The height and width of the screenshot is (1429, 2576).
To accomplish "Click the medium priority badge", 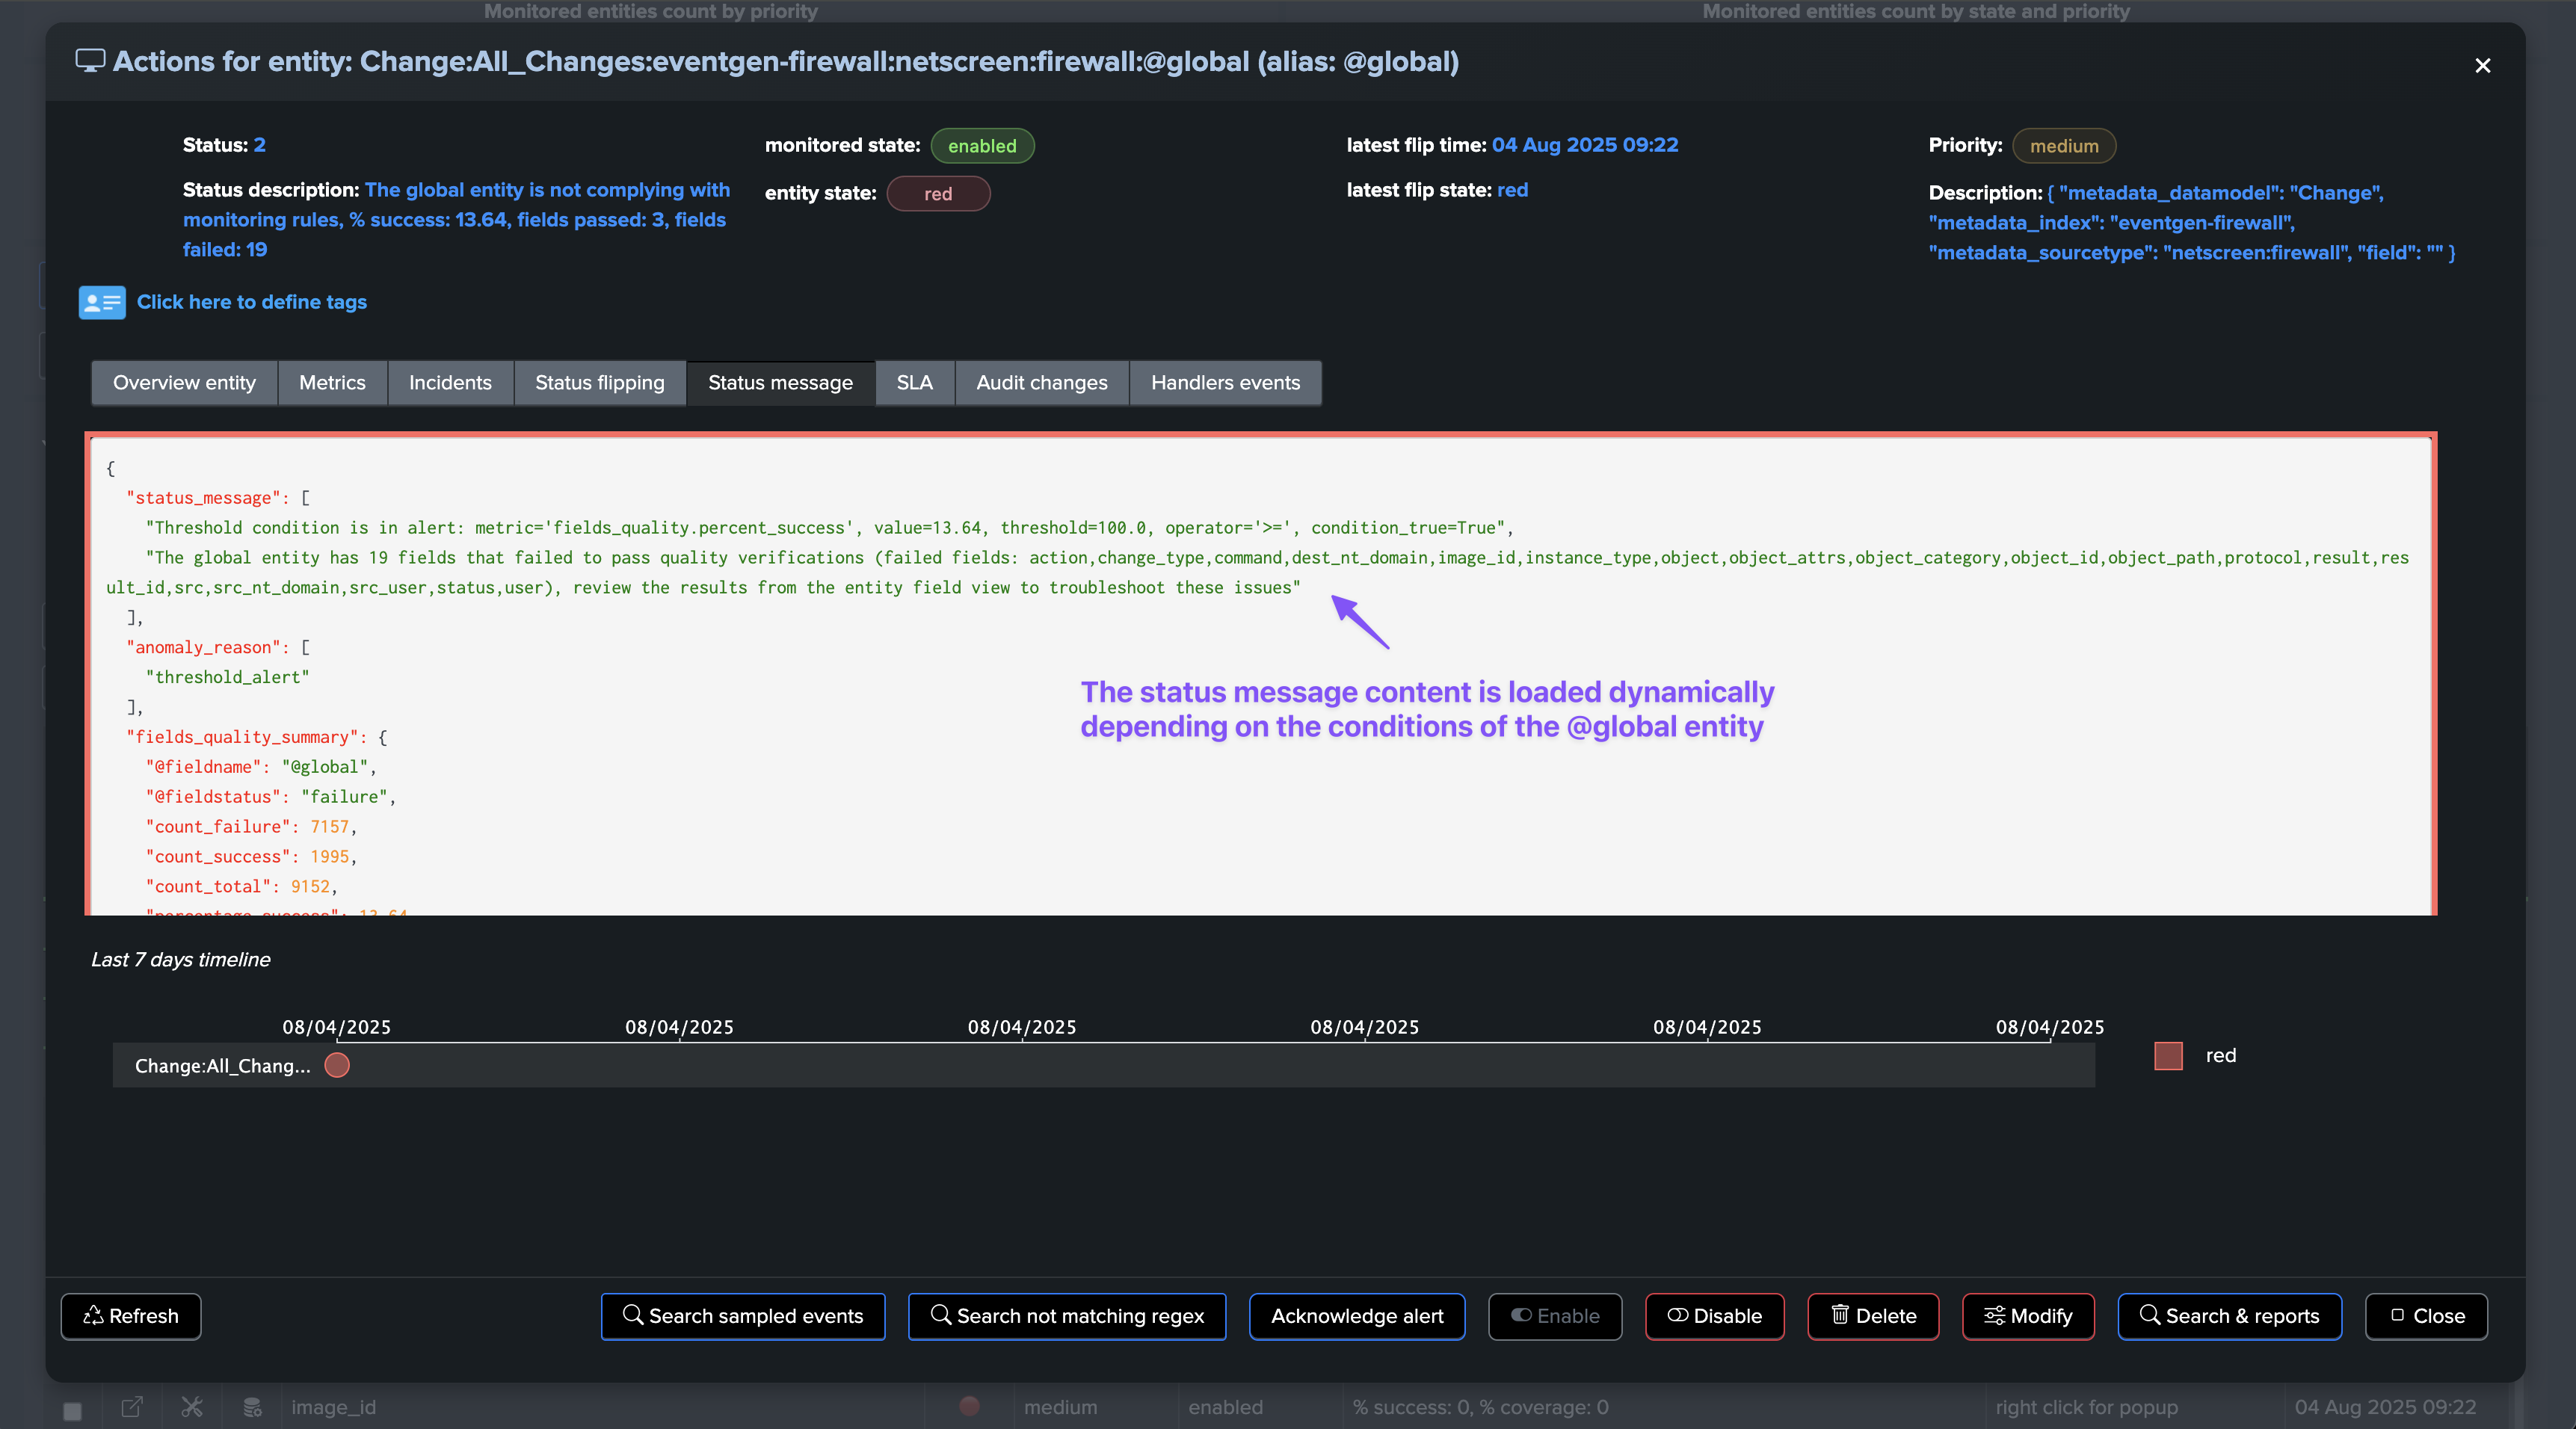I will (x=2064, y=146).
